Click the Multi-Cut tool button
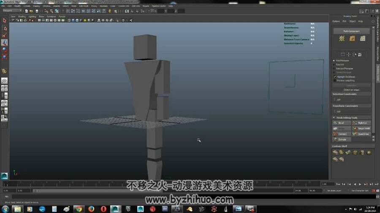 point(361,123)
